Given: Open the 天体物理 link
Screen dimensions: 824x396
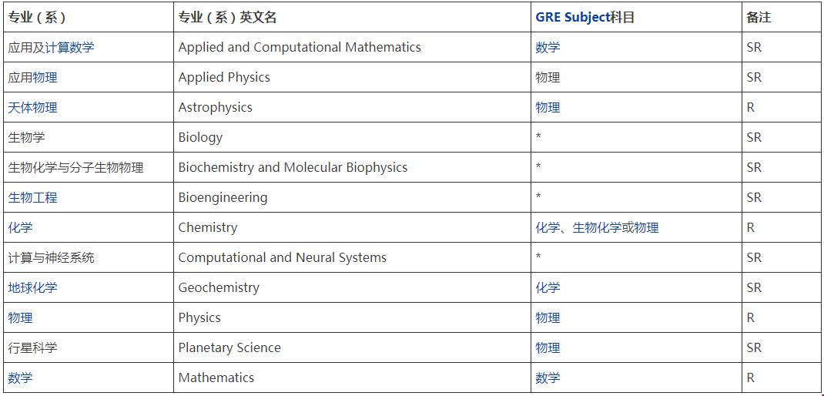Looking at the screenshot, I should [32, 107].
